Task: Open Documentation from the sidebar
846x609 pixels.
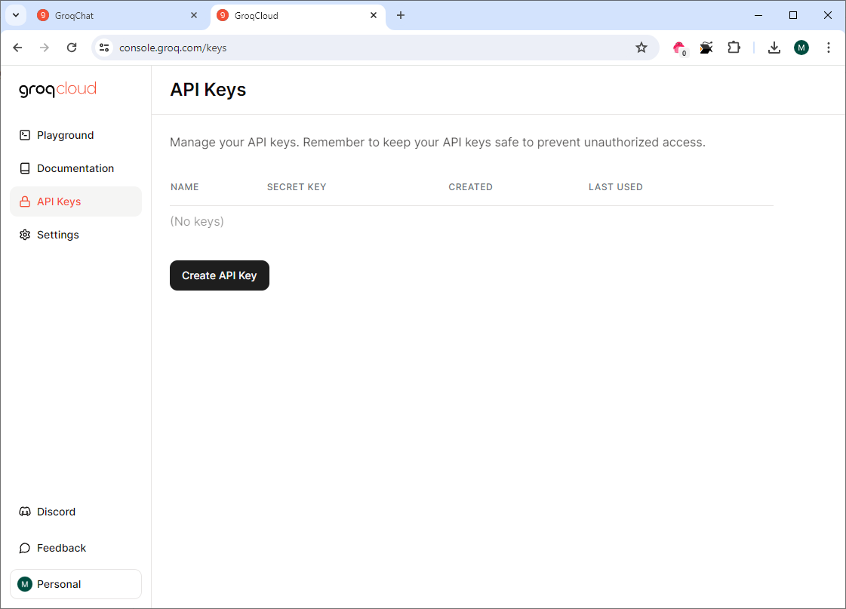Action: (75, 168)
